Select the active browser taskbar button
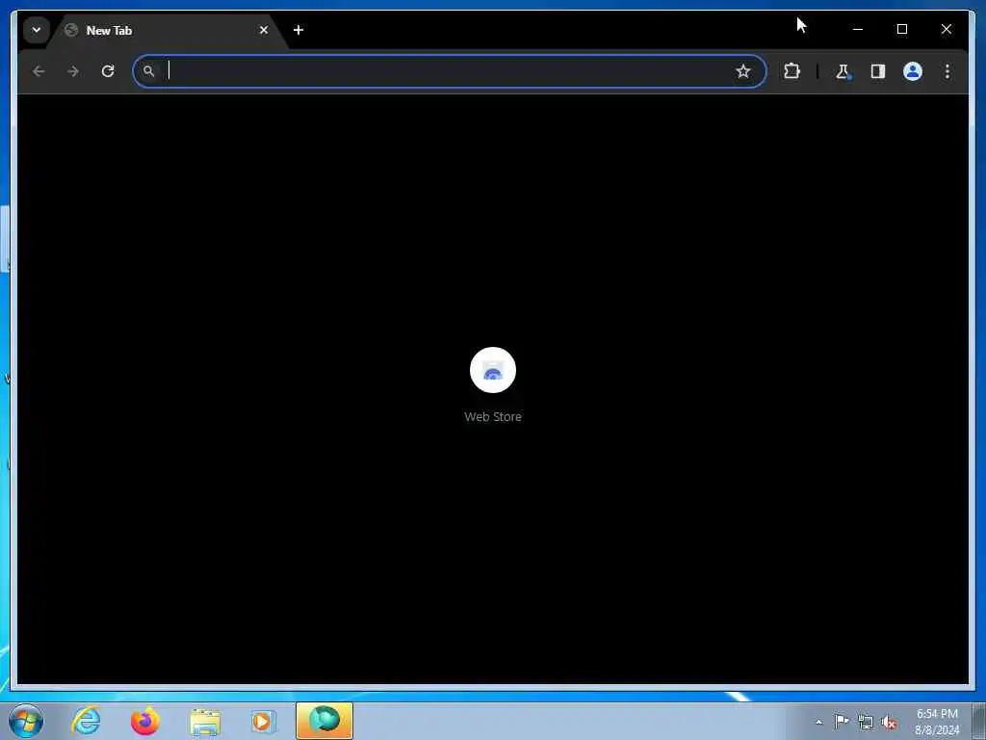986x740 pixels. [x=324, y=721]
